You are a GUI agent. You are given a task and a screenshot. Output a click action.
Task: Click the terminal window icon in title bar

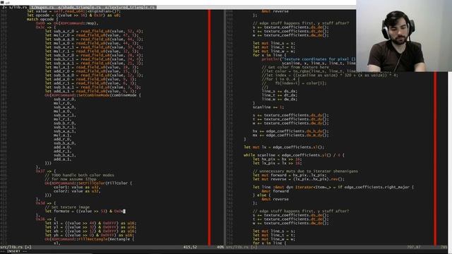2,2
